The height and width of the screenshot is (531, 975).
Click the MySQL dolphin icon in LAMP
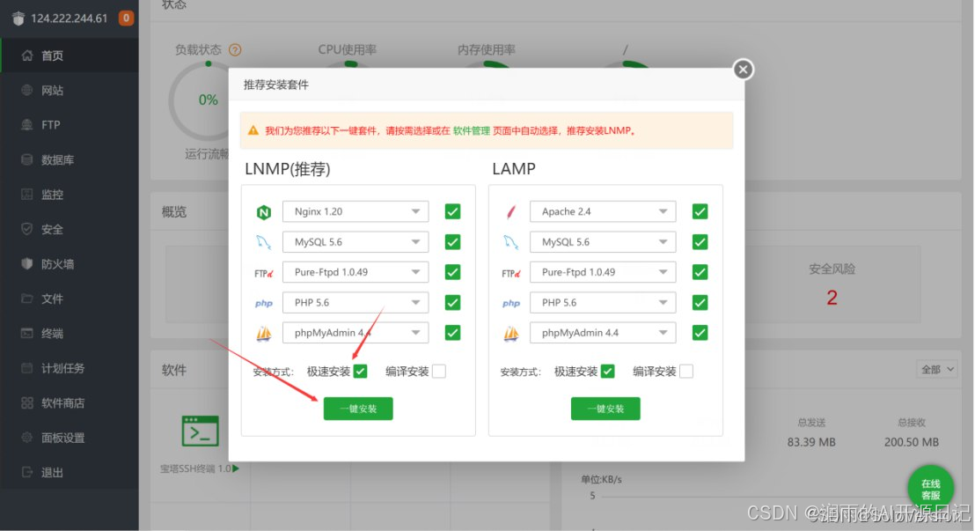coord(511,242)
